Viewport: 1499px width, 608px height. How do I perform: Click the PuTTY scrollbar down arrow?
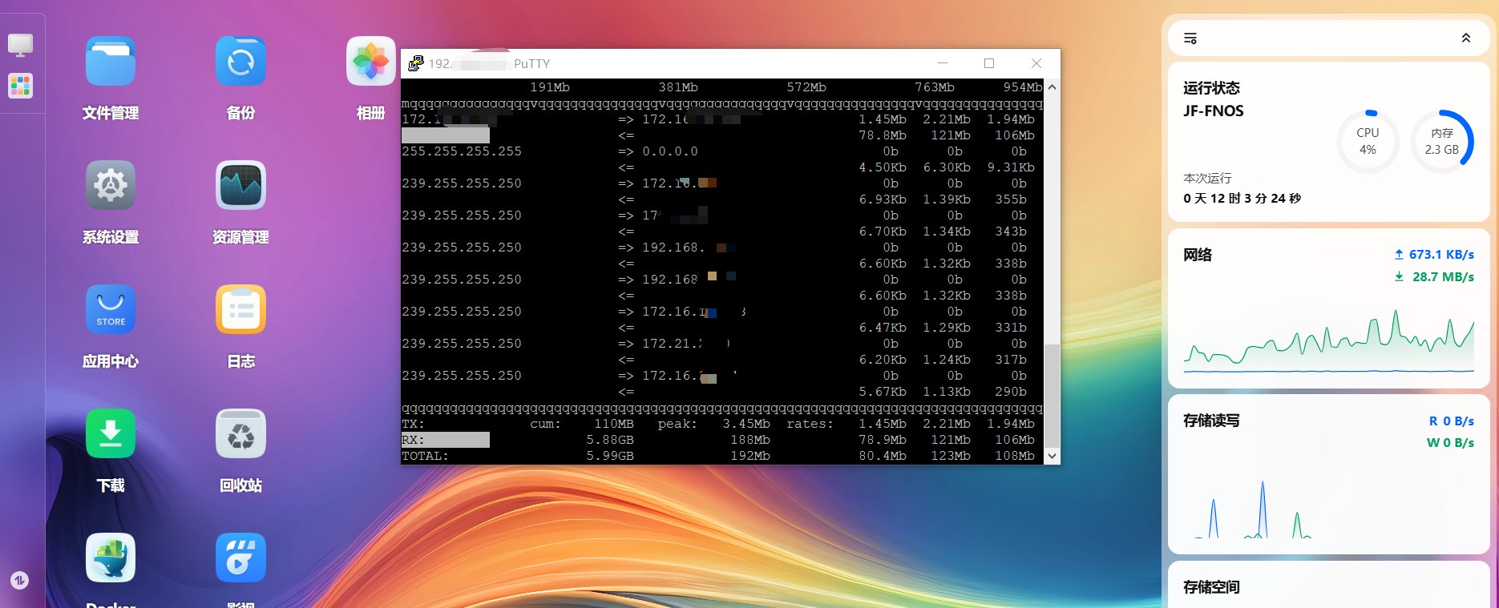tap(1053, 456)
